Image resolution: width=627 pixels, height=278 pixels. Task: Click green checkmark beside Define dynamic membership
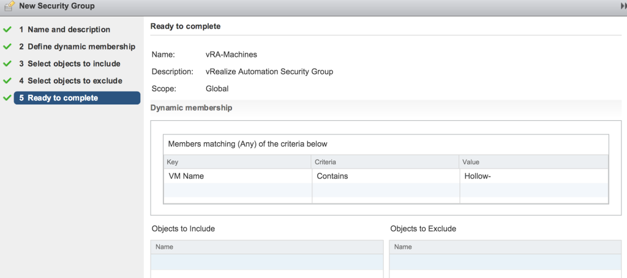[7, 46]
